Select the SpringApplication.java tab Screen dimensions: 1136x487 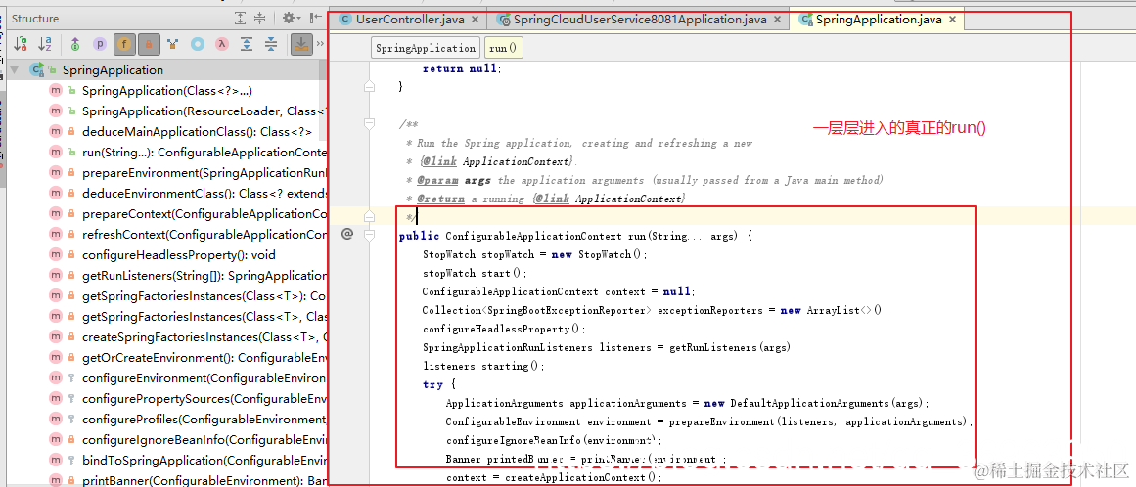pyautogui.click(x=878, y=20)
